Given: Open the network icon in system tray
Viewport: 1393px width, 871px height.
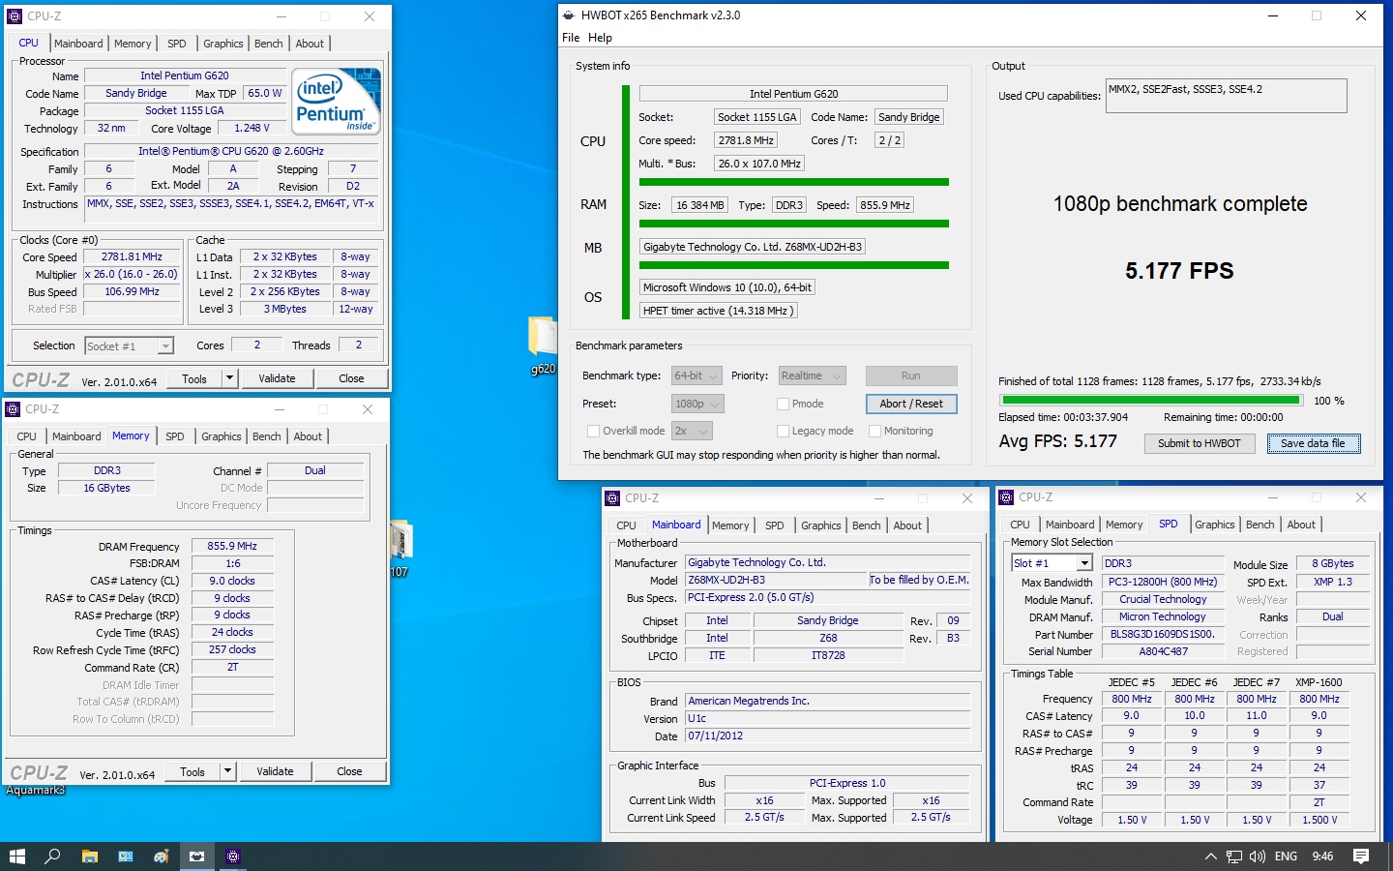Looking at the screenshot, I should [x=1234, y=856].
